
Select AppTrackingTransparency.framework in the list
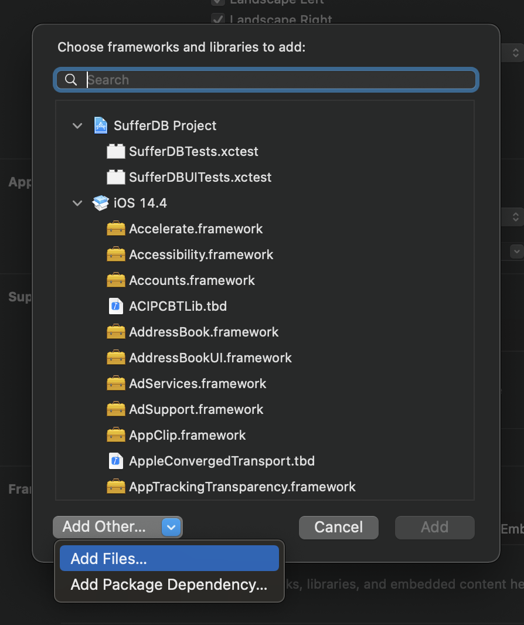[x=265, y=487]
